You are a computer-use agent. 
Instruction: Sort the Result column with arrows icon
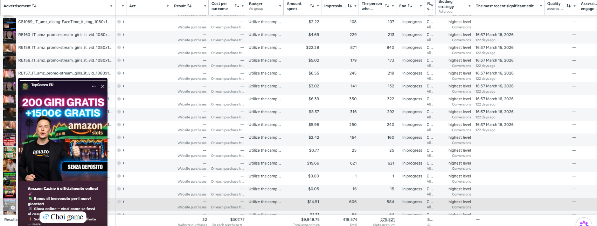coord(189,6)
